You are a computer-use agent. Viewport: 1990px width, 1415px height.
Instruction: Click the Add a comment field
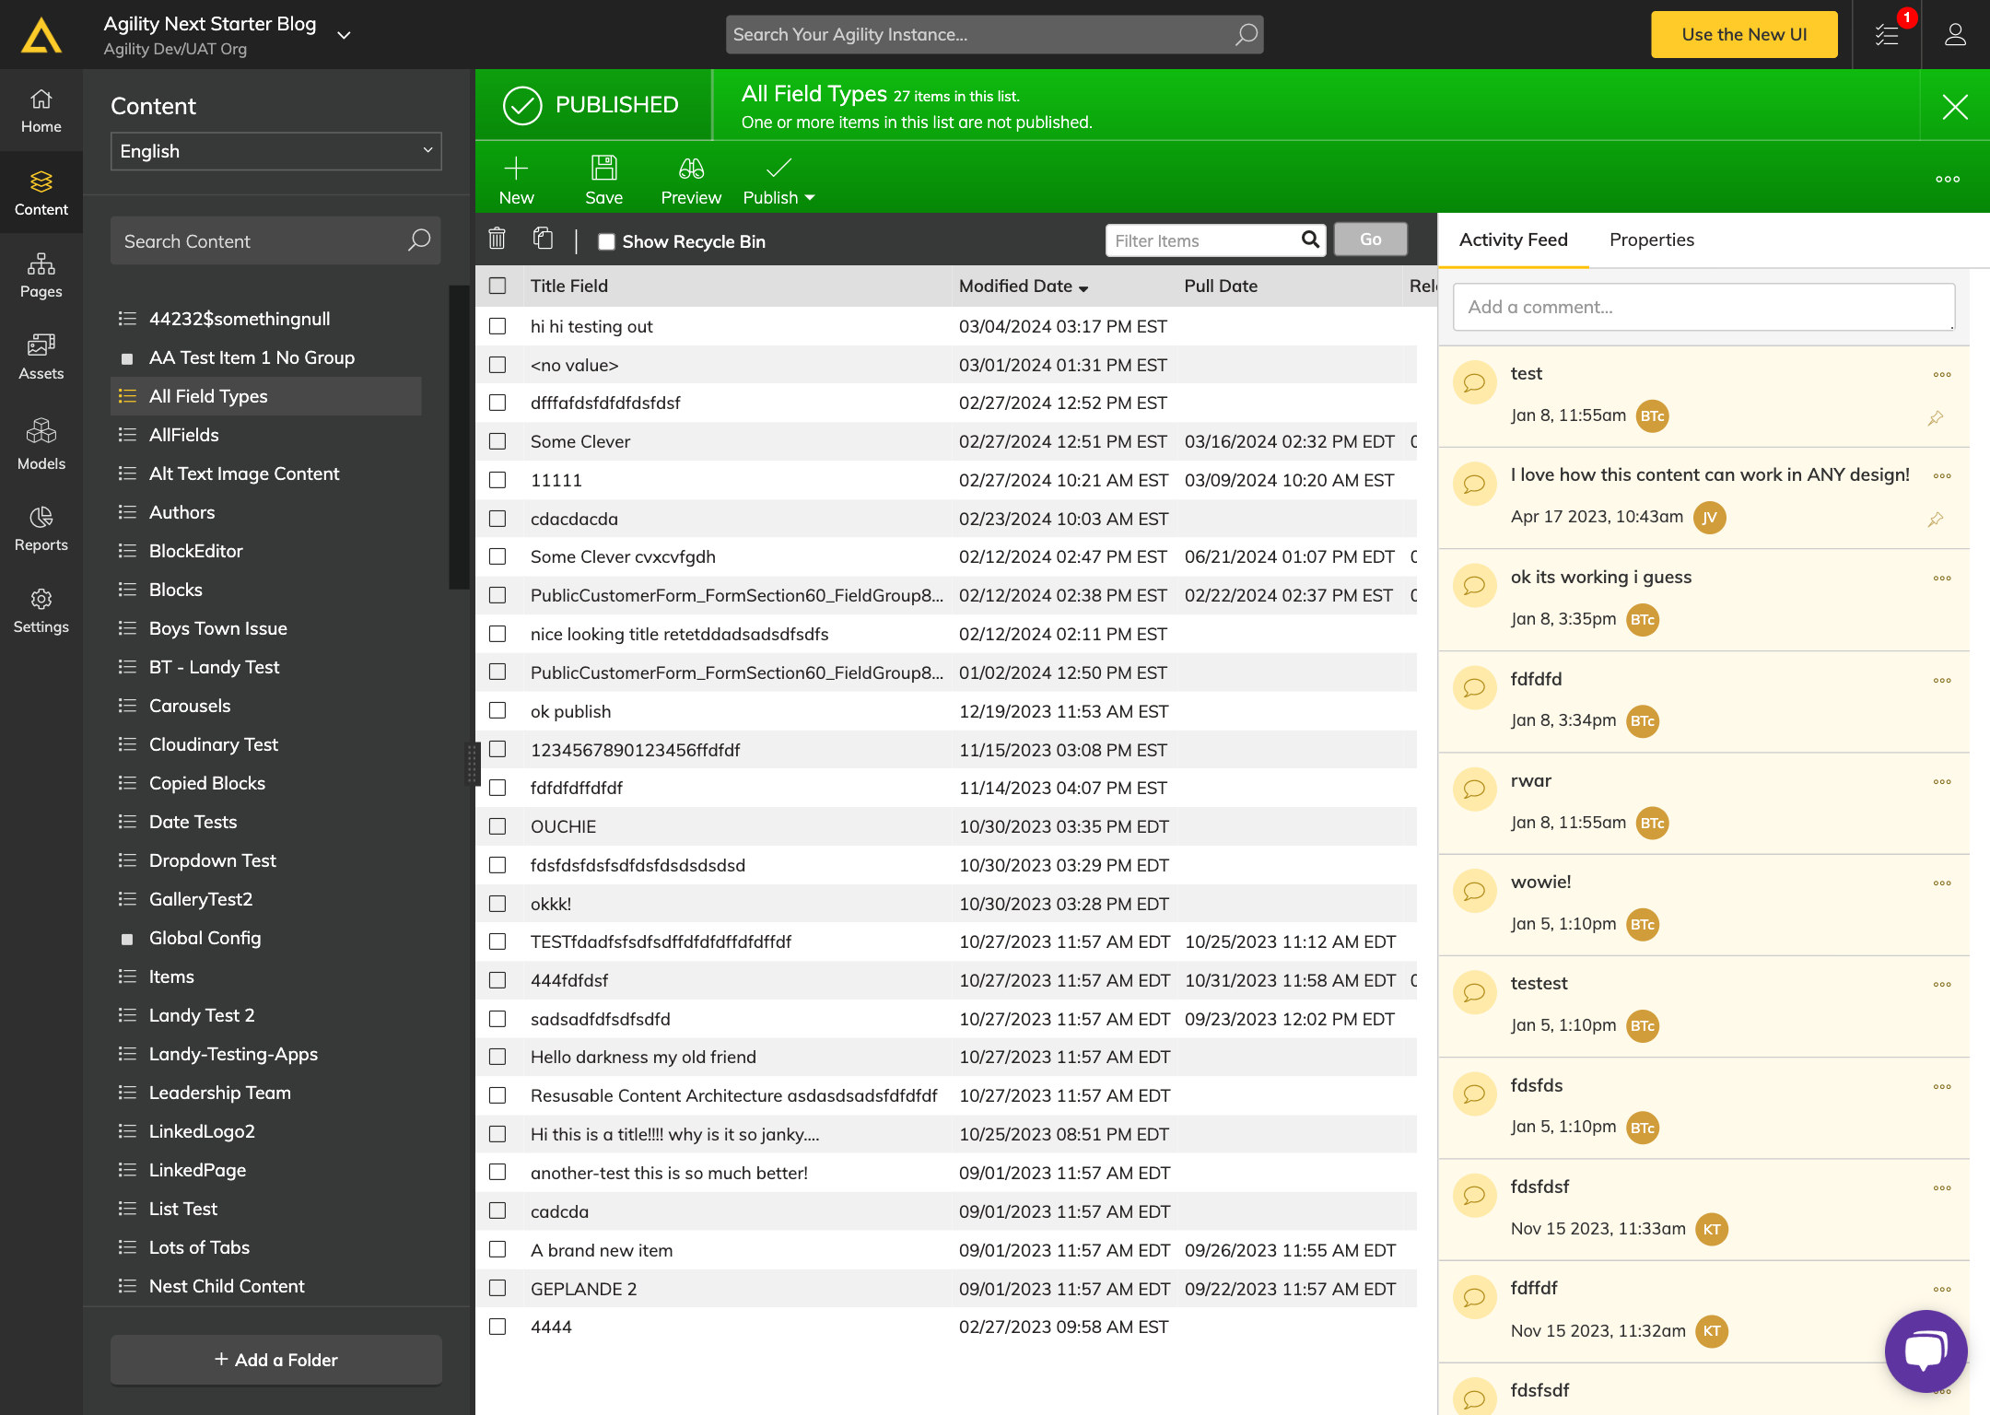[x=1703, y=307]
